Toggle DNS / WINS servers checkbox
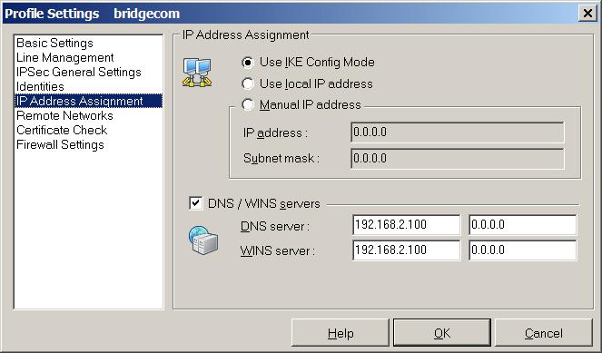Screen dimensions: 602x353 click(196, 203)
